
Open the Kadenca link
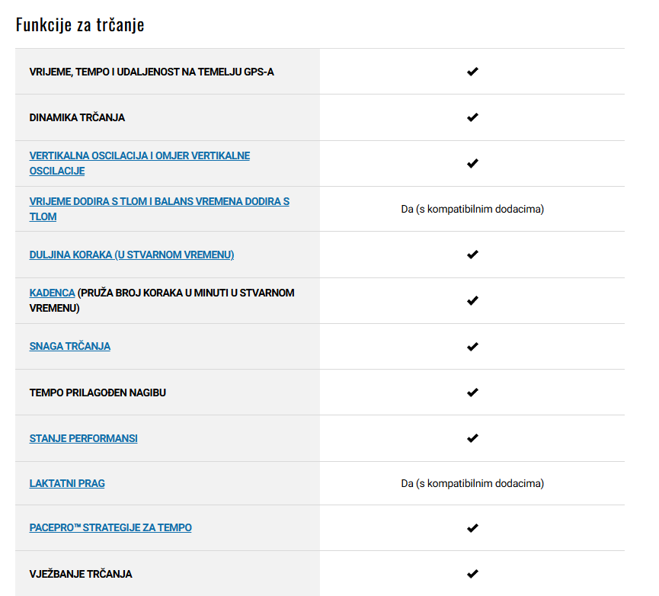point(52,293)
